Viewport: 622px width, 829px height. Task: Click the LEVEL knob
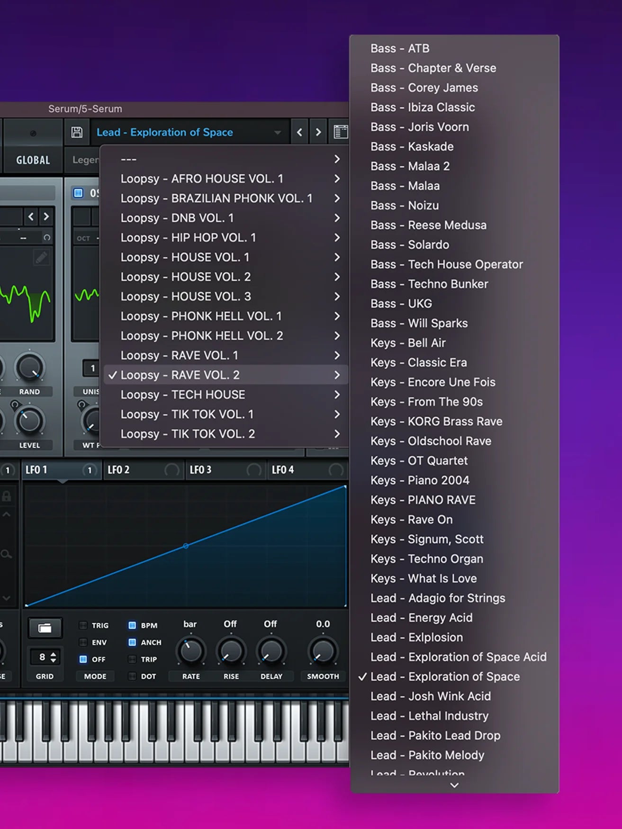point(29,421)
